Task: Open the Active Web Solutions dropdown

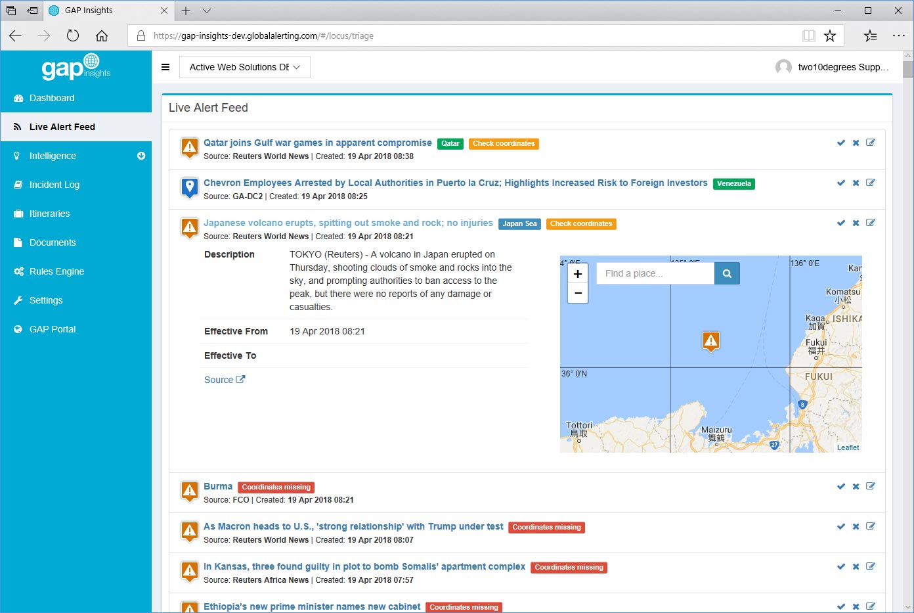Action: (245, 67)
